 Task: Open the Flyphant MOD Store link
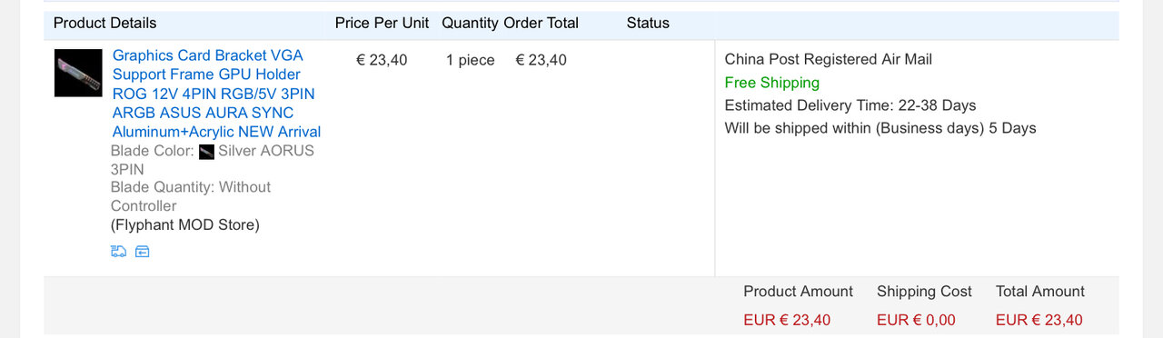tap(185, 224)
